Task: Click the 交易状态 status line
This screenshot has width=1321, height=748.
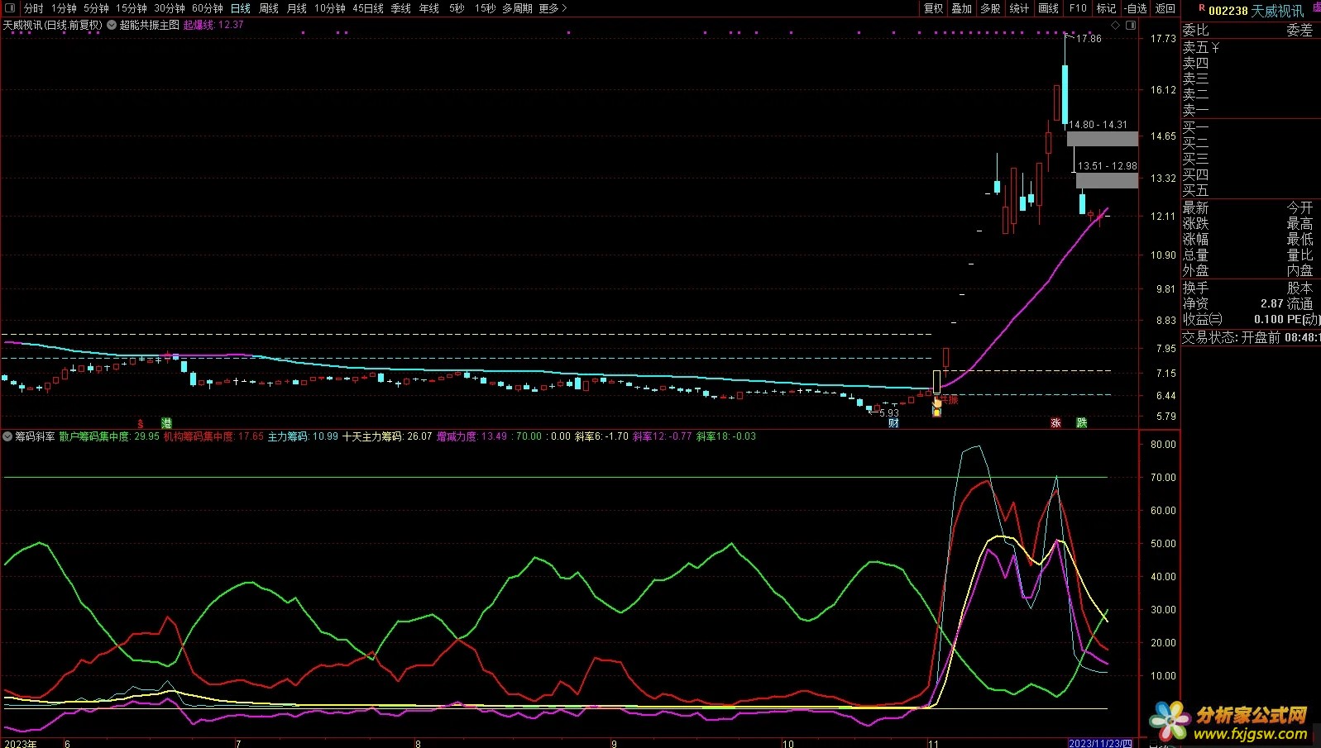Action: tap(1251, 337)
